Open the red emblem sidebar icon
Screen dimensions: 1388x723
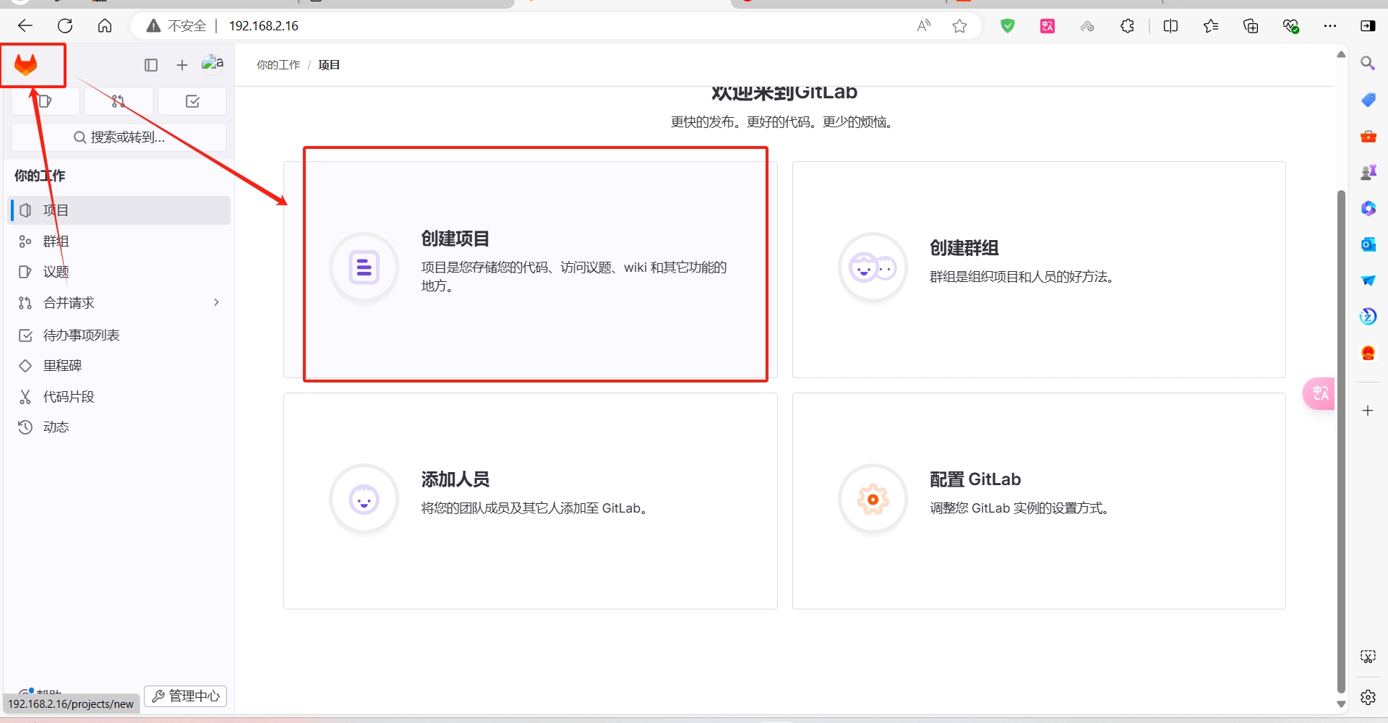pos(1368,353)
